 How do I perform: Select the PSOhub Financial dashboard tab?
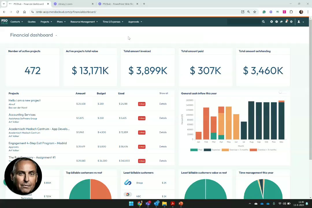click(x=29, y=4)
